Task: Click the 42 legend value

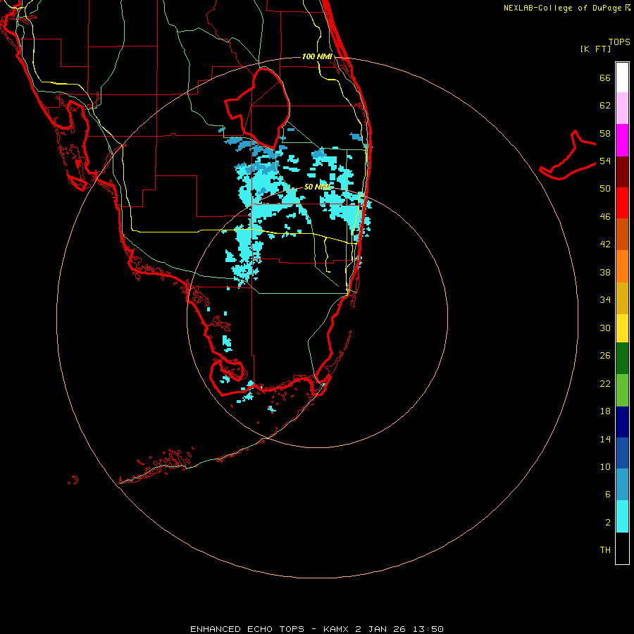Action: 605,244
